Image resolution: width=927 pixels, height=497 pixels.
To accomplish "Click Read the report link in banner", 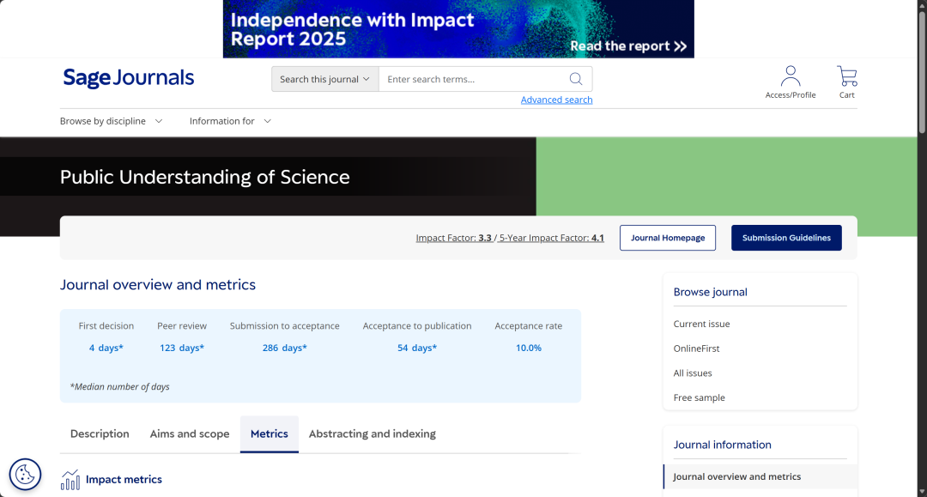I will (627, 46).
